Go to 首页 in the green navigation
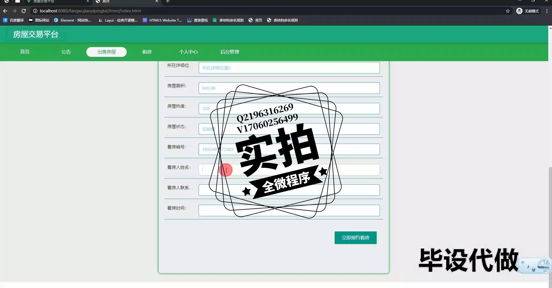552x288 pixels. [x=25, y=52]
